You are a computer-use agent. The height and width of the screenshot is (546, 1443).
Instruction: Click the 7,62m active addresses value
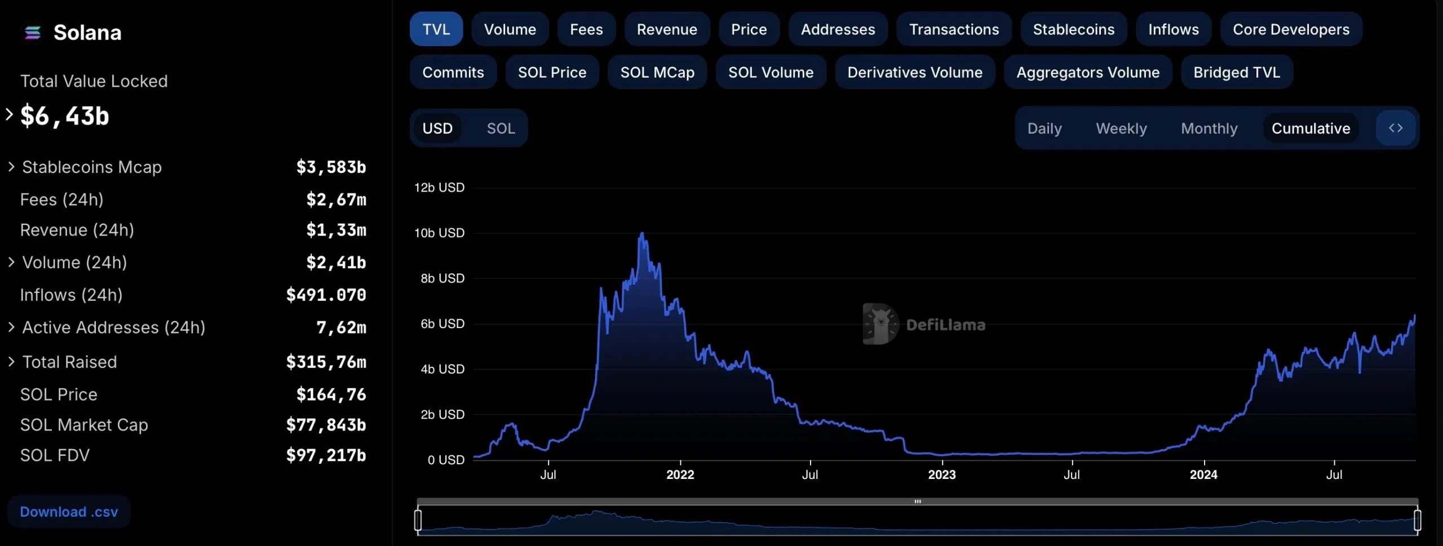tap(342, 327)
